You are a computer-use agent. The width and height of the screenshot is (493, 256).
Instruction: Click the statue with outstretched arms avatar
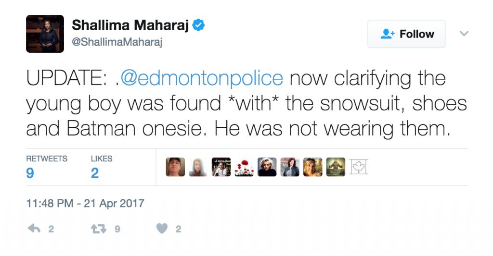point(336,167)
